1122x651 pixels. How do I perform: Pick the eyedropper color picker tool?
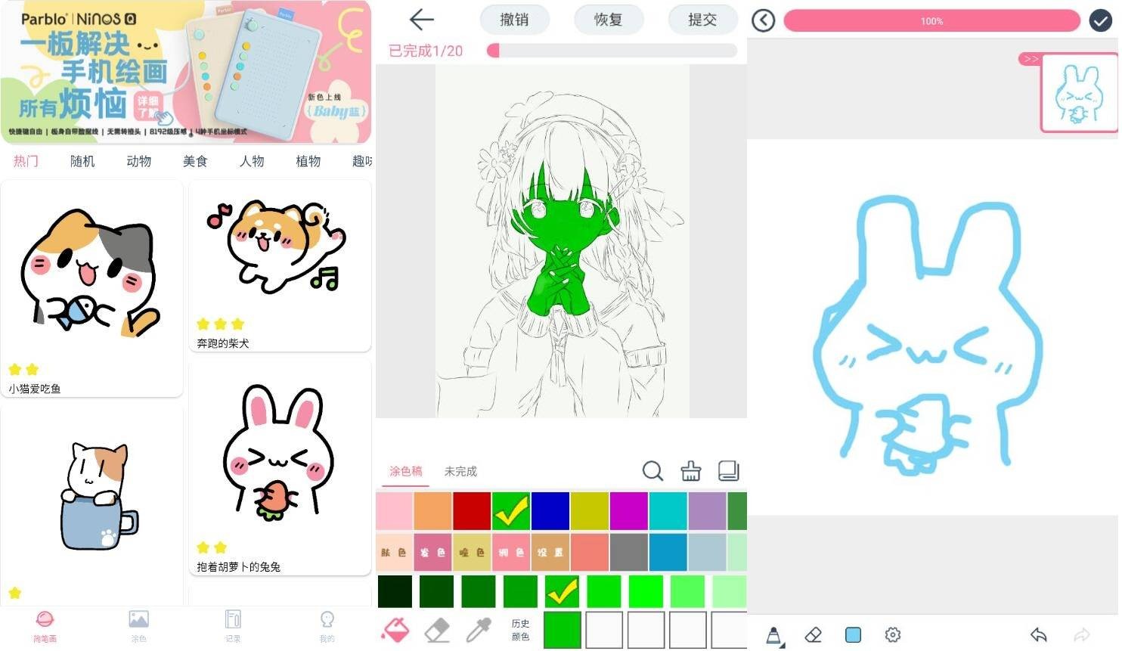tap(478, 630)
